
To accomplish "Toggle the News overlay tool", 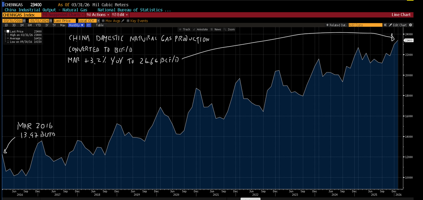I will 216,30.
